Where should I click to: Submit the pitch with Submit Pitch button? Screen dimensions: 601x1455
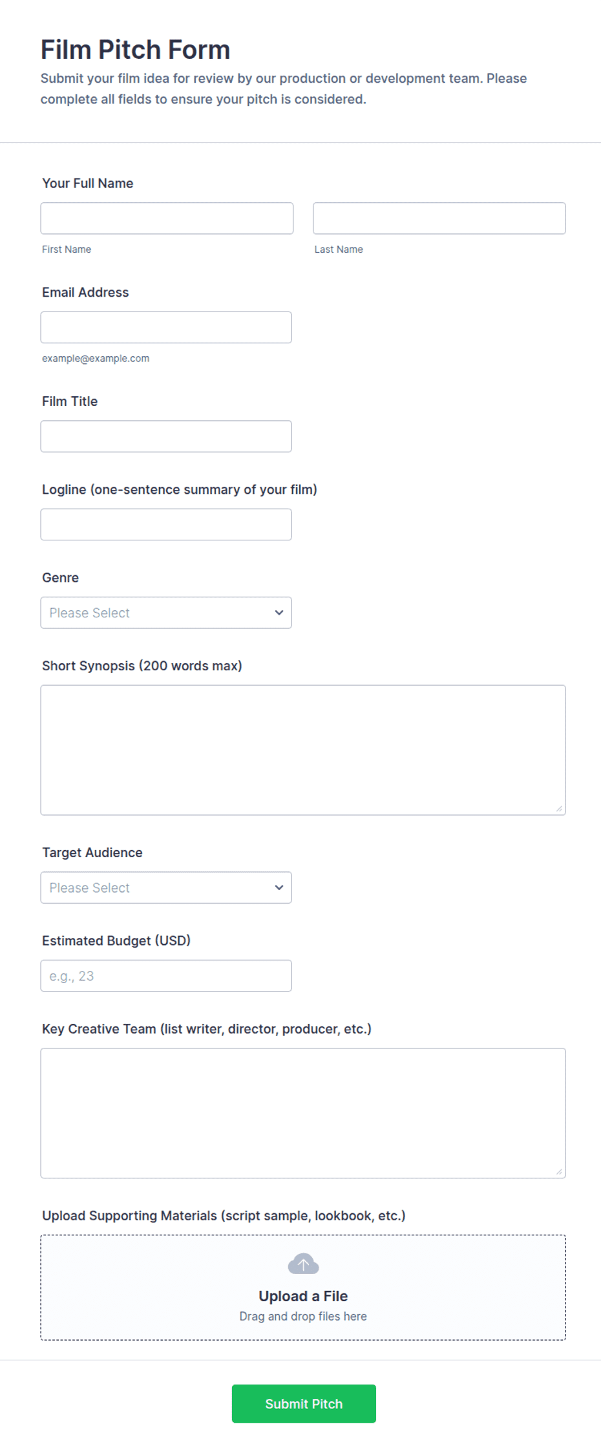pos(304,1403)
